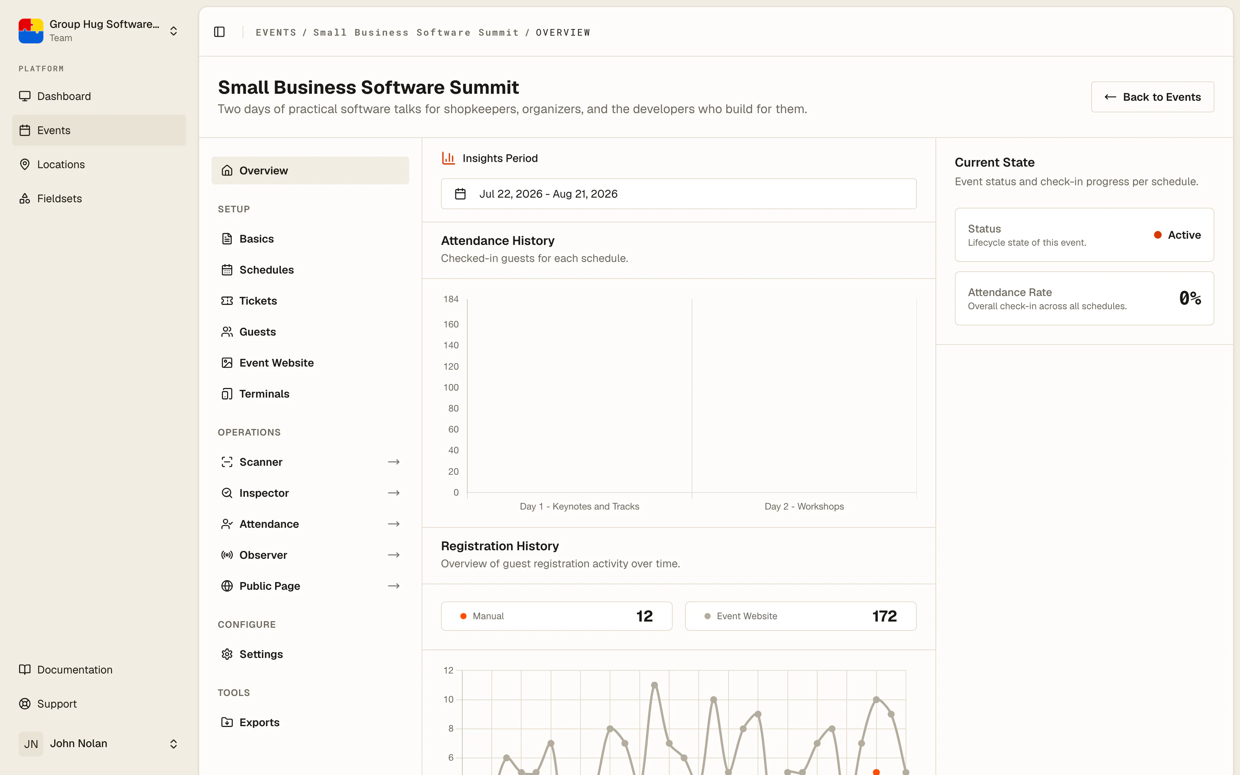1240x775 pixels.
Task: Click the 'Attendance History' heading
Action: pos(498,240)
